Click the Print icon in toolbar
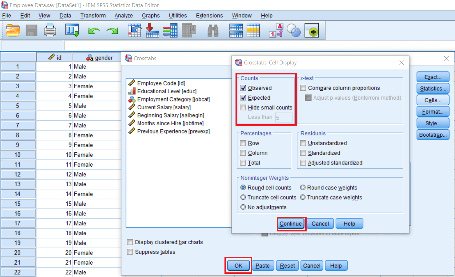The image size is (455, 277). 50,31
